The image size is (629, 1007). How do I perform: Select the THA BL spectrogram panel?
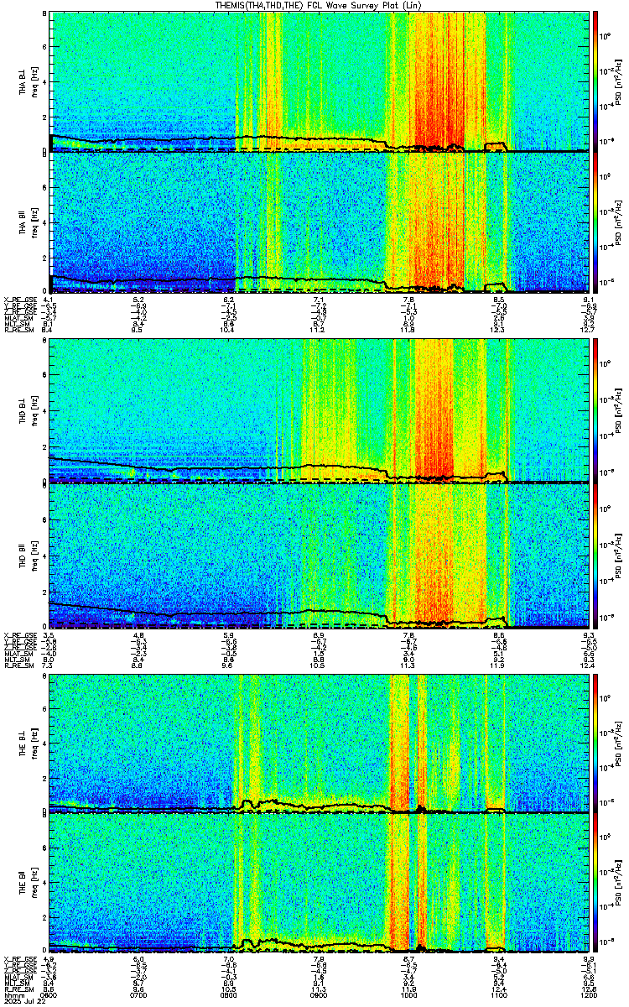click(x=320, y=81)
